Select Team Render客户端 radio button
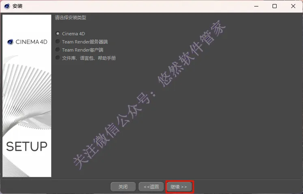The height and width of the screenshot is (194, 303). (58, 50)
